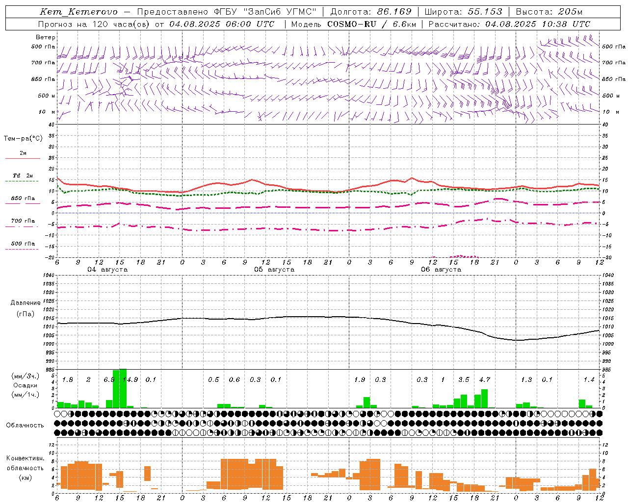Click the '(мм/1ч.)' unit label
The width and height of the screenshot is (628, 502).
coord(26,395)
